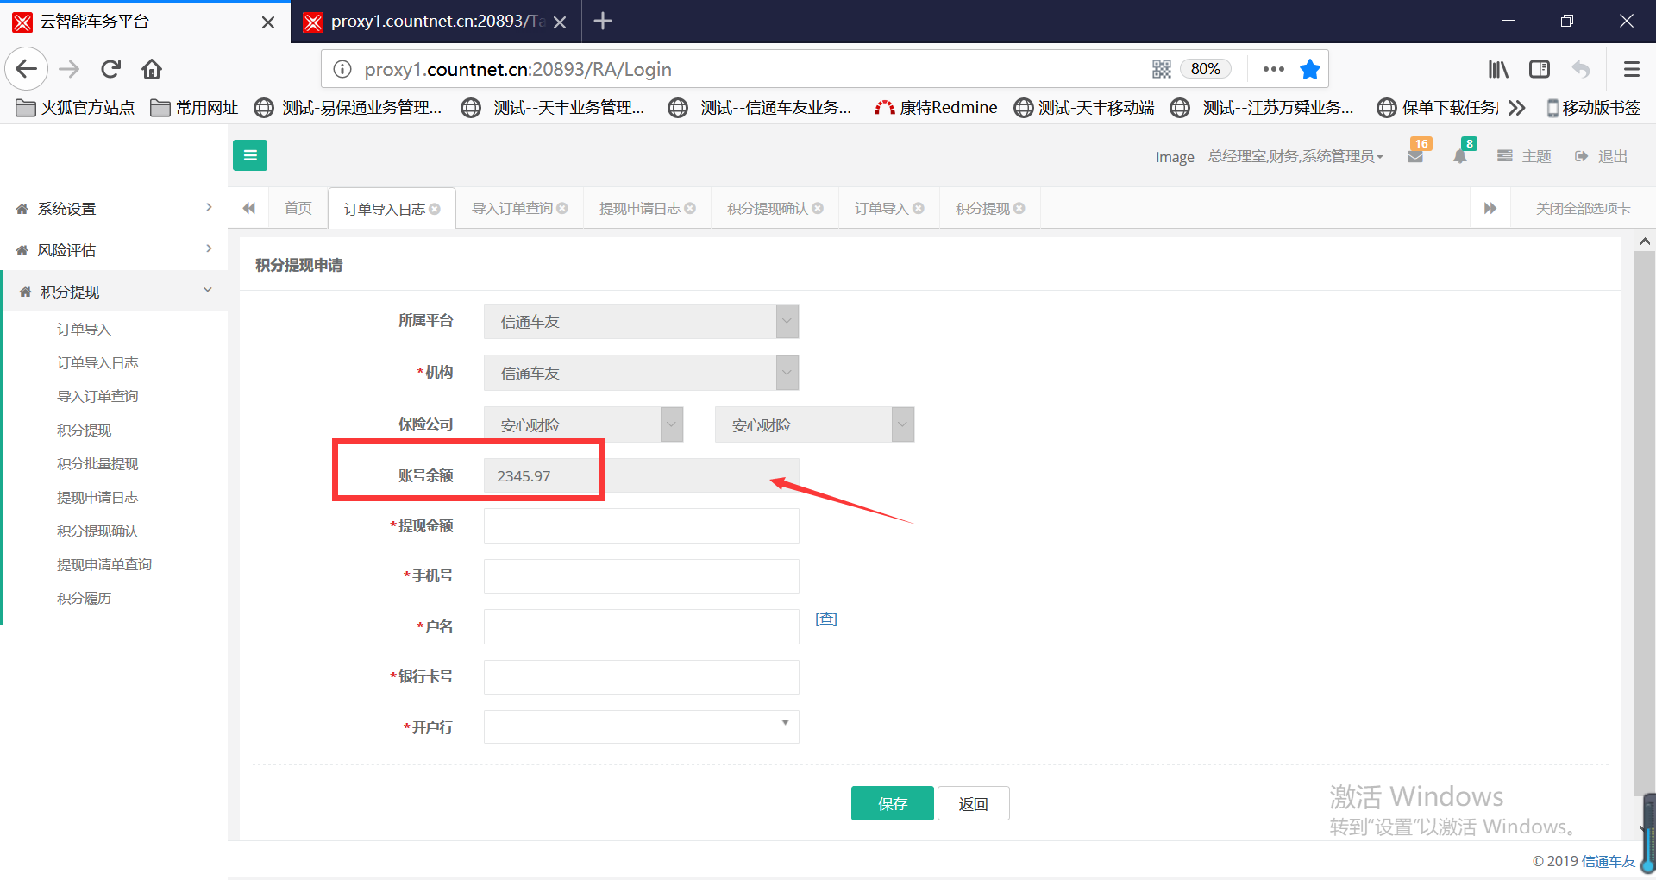
Task: Open the Firefox hamburger menu
Action: pyautogui.click(x=1631, y=69)
